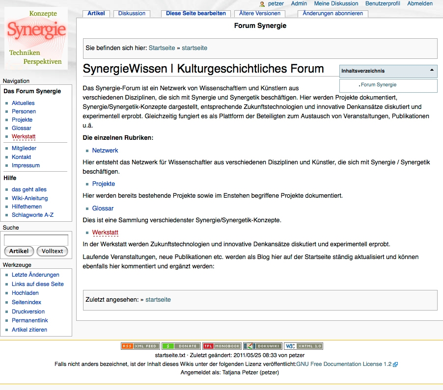The image size is (443, 390).
Task: Click external link icon after GNU license
Action: (x=395, y=364)
